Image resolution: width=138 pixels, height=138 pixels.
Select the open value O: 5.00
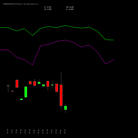[48, 9]
